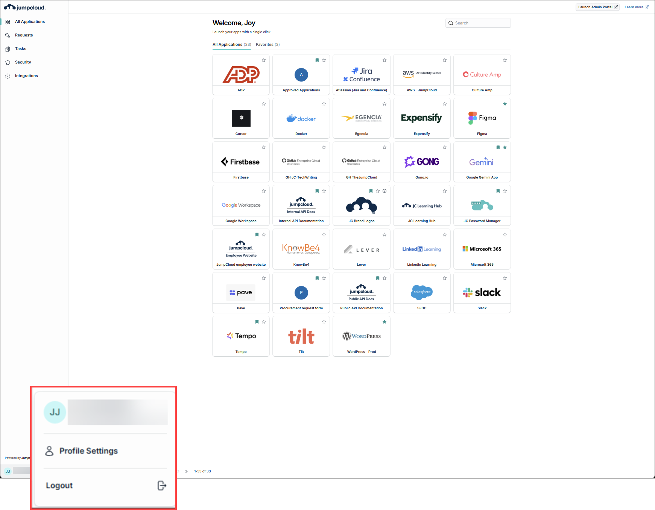Favorite the ADP app with its star
655x510 pixels.
tap(264, 60)
